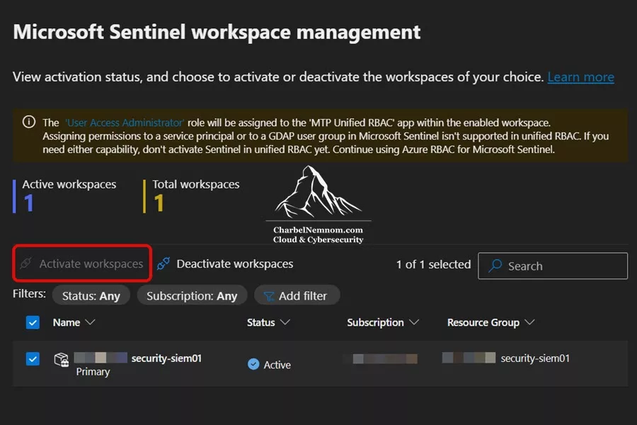Screen dimensions: 637x425
Task: Click the blue Active status checkmark icon
Action: [x=253, y=364]
